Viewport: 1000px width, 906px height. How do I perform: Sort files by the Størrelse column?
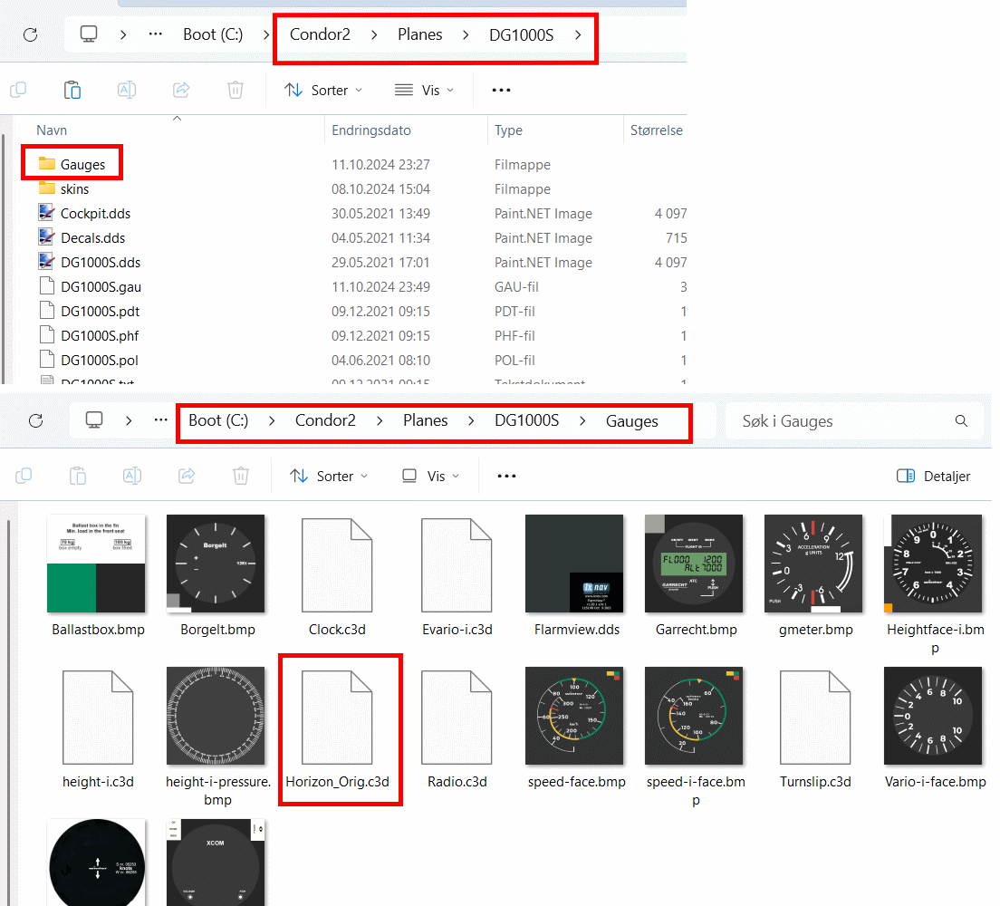656,130
